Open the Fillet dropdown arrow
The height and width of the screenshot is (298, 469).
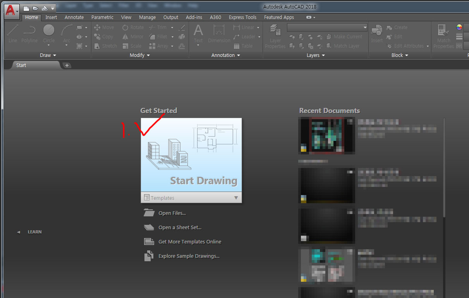pyautogui.click(x=172, y=37)
